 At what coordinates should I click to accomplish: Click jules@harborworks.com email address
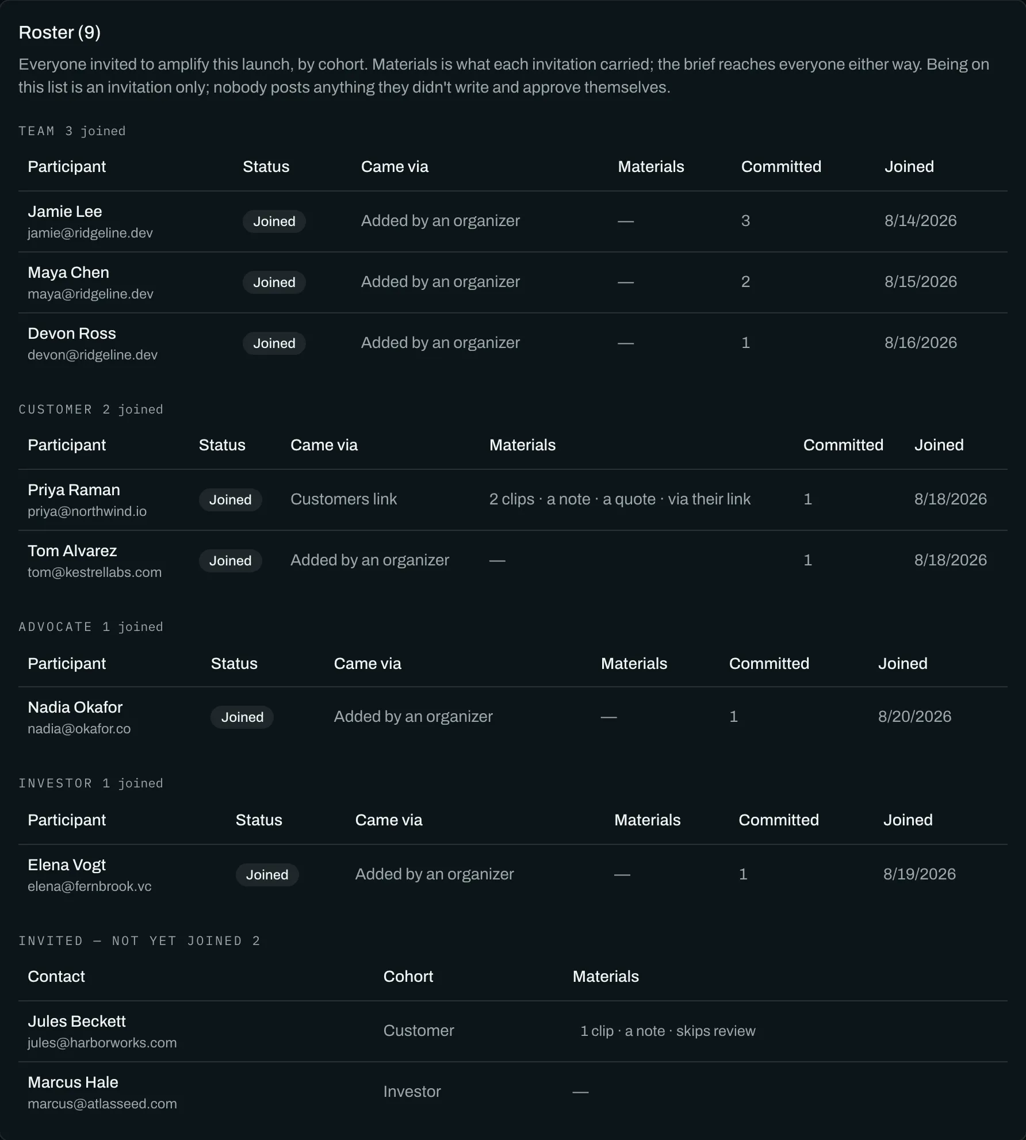click(x=102, y=1043)
